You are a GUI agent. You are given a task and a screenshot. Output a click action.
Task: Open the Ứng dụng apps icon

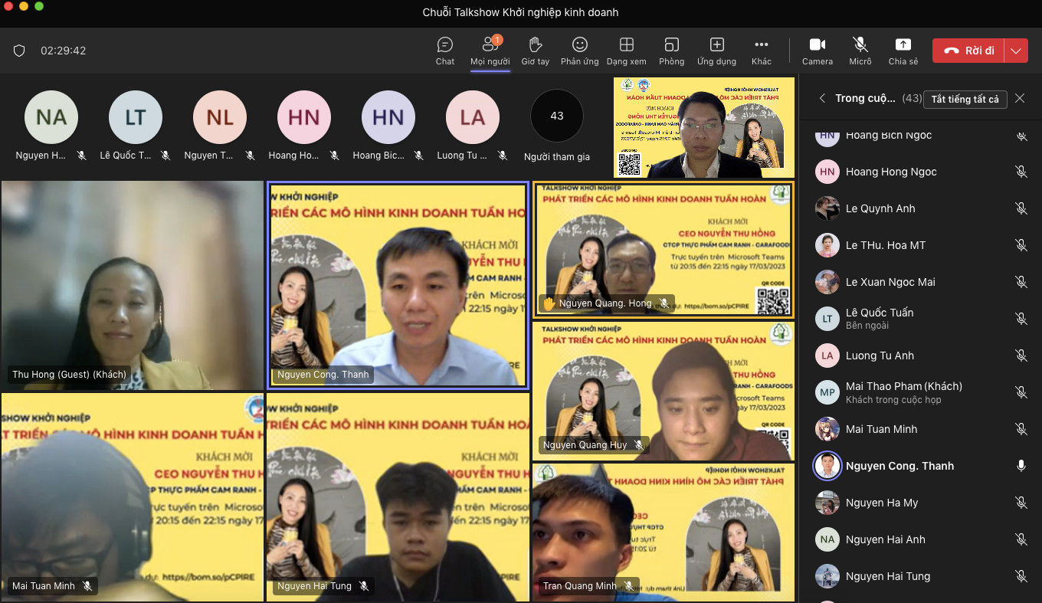716,50
